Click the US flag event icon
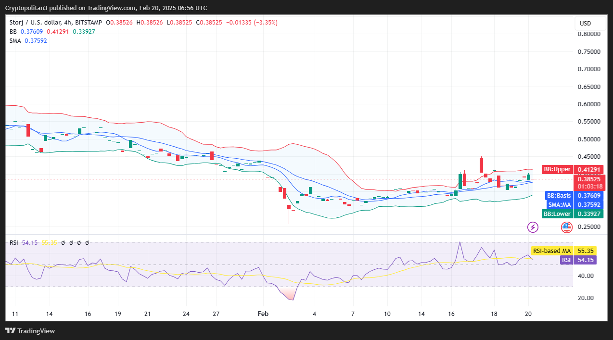Viewport: 613px width, 340px height. tap(566, 227)
